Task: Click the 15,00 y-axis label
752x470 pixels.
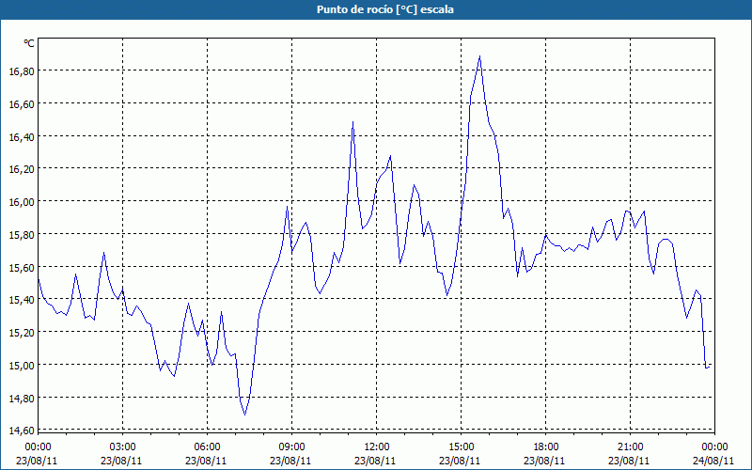Action: (x=22, y=366)
